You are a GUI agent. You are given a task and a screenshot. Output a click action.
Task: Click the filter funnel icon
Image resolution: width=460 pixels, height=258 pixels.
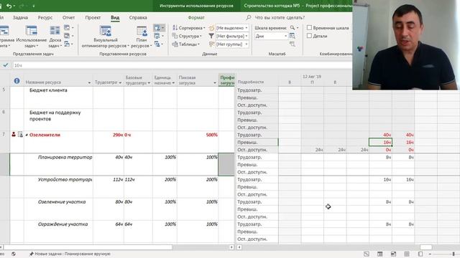[x=211, y=36]
